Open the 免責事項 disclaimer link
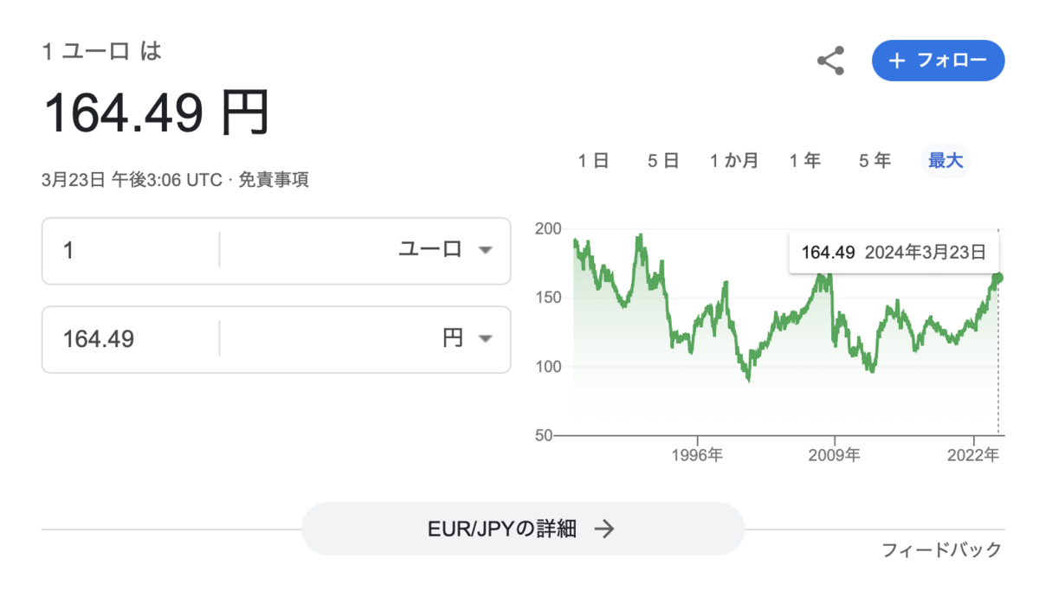Screen dimensions: 1039x610 click(274, 180)
